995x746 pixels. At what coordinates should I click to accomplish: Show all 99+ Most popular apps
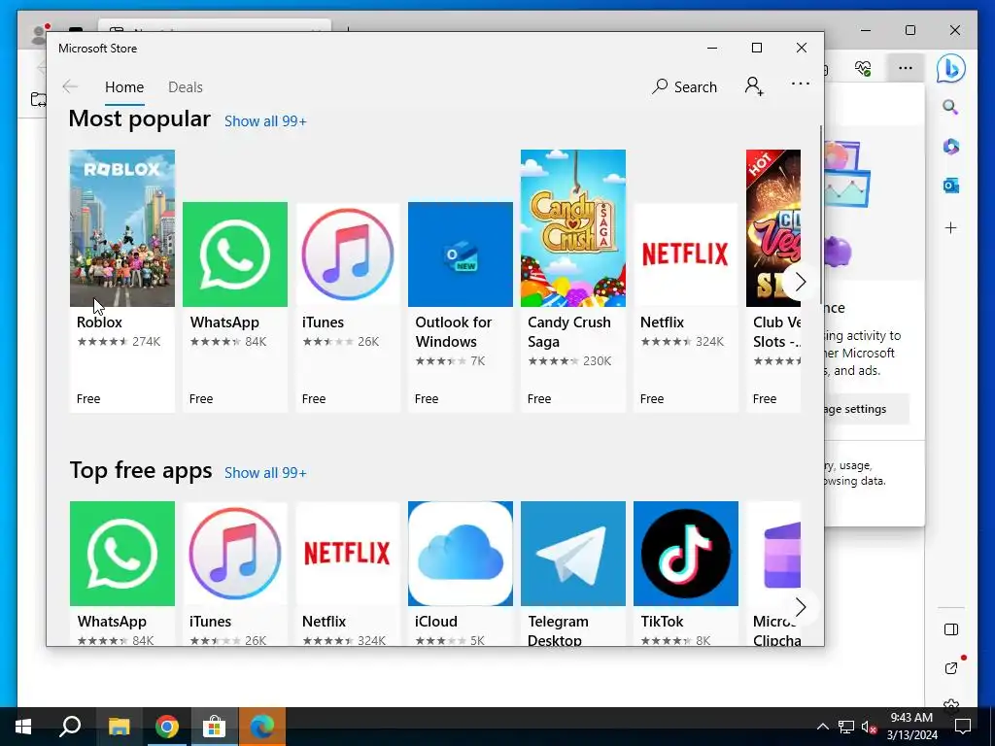click(265, 121)
